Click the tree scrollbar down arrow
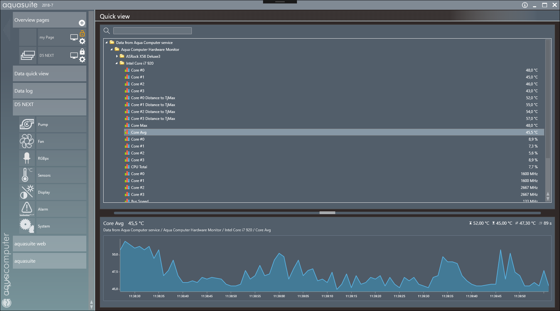This screenshot has height=311, width=560. [x=548, y=199]
